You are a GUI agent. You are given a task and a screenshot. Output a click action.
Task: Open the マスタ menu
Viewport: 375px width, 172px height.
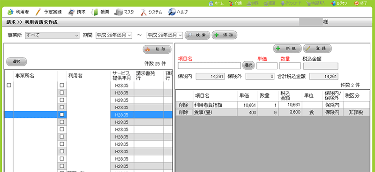[124, 12]
